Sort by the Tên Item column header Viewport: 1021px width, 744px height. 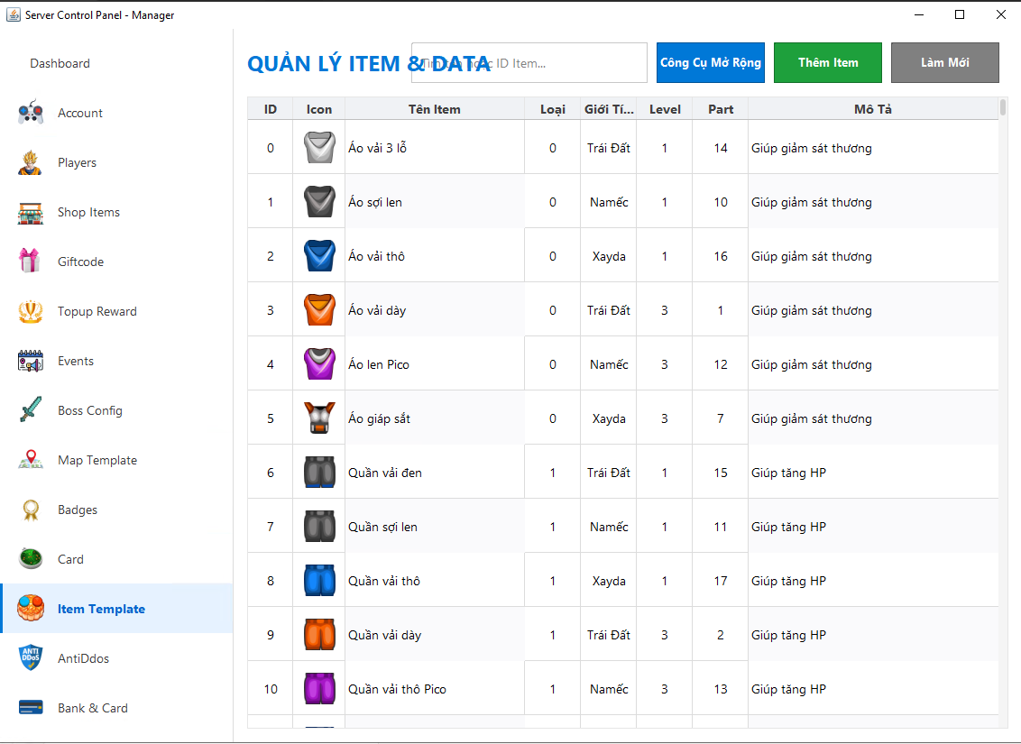coord(435,109)
